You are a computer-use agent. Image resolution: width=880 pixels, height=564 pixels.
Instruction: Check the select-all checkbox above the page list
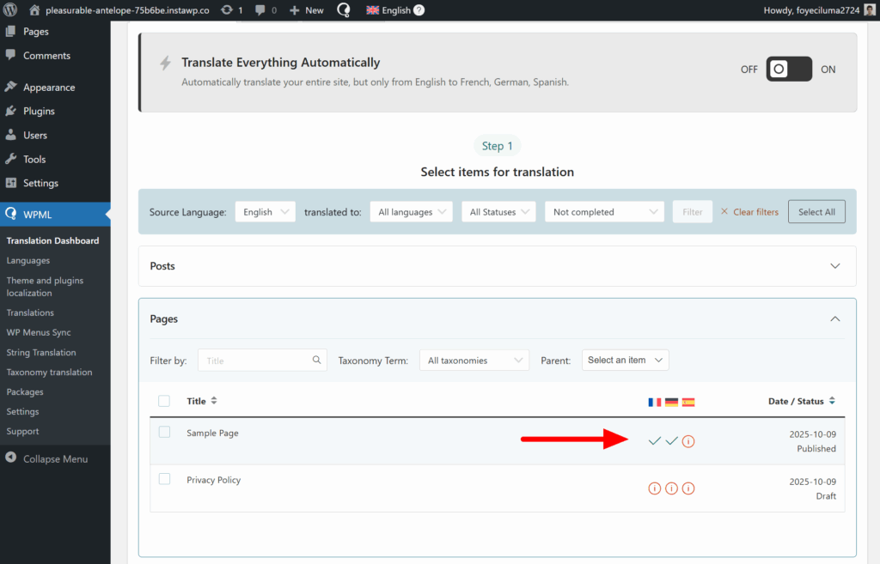pyautogui.click(x=164, y=401)
